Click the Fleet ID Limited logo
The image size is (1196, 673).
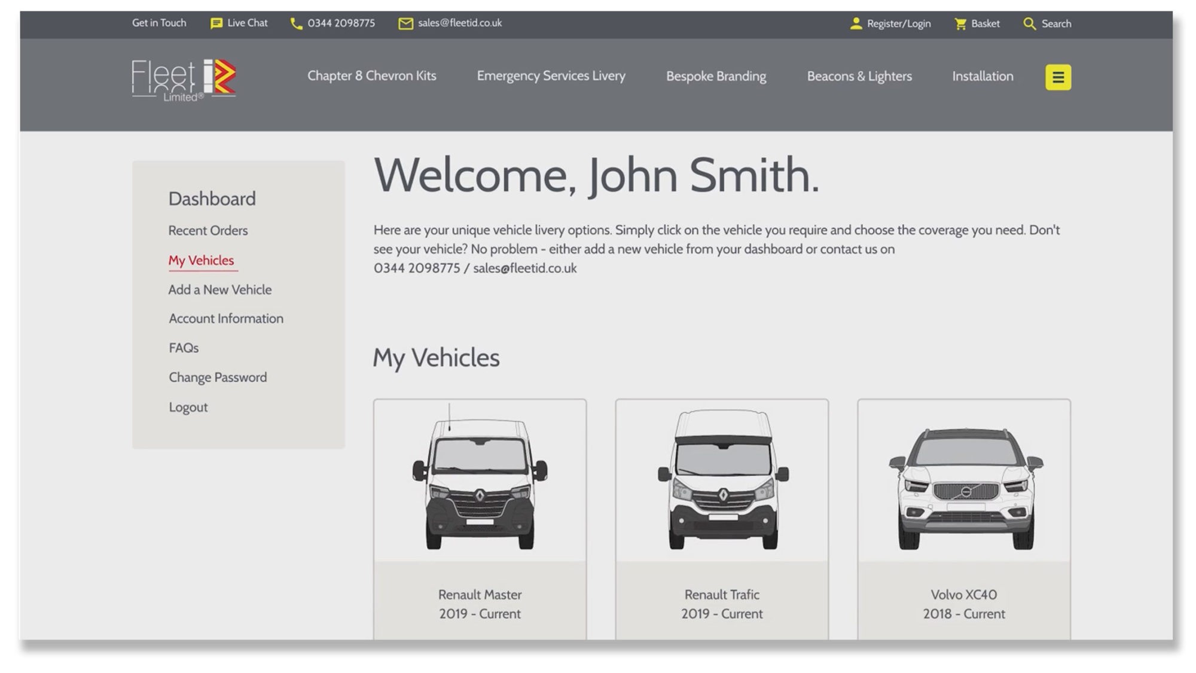pos(184,80)
